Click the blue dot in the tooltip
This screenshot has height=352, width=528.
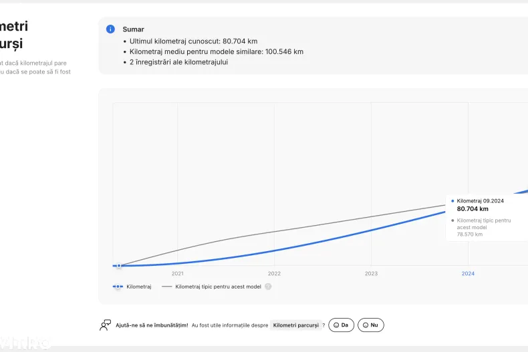pyautogui.click(x=452, y=200)
